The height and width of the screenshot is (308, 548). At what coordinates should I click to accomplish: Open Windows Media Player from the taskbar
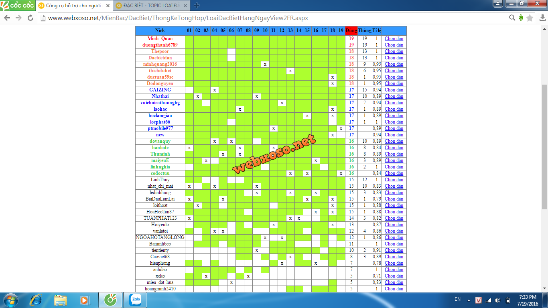point(84,300)
